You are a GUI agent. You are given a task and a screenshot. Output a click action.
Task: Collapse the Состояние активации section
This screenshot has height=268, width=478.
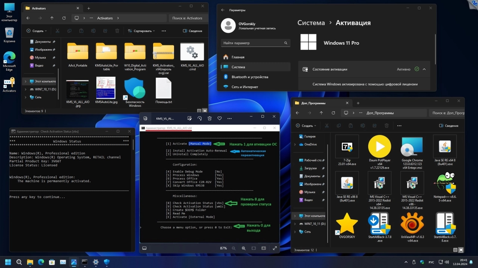point(424,69)
